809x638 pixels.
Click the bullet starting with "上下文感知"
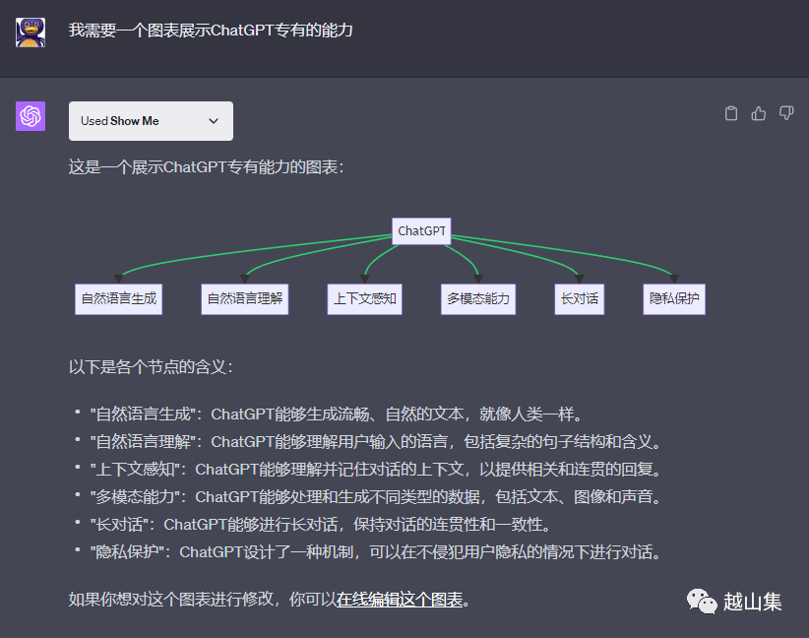(x=376, y=470)
